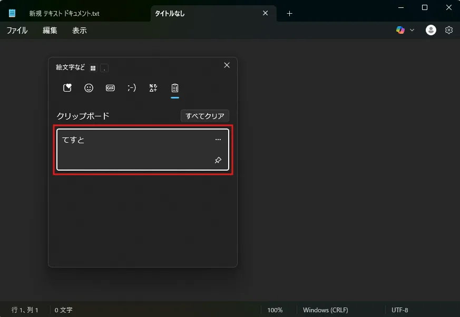
Task: Click the Windows key hint icon
Action: coord(93,68)
